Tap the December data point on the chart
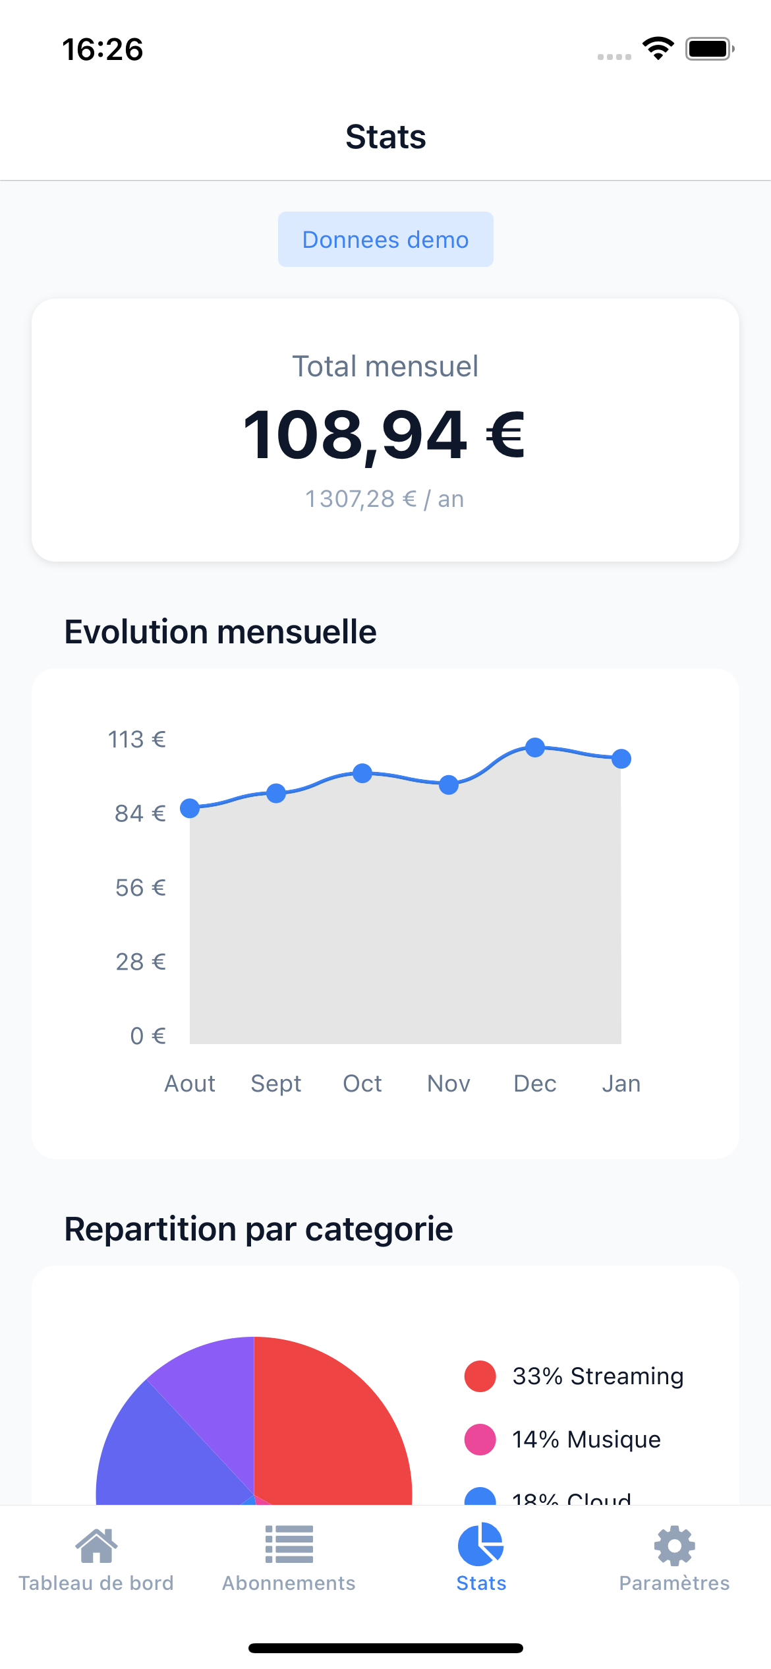The width and height of the screenshot is (771, 1669). tap(535, 747)
